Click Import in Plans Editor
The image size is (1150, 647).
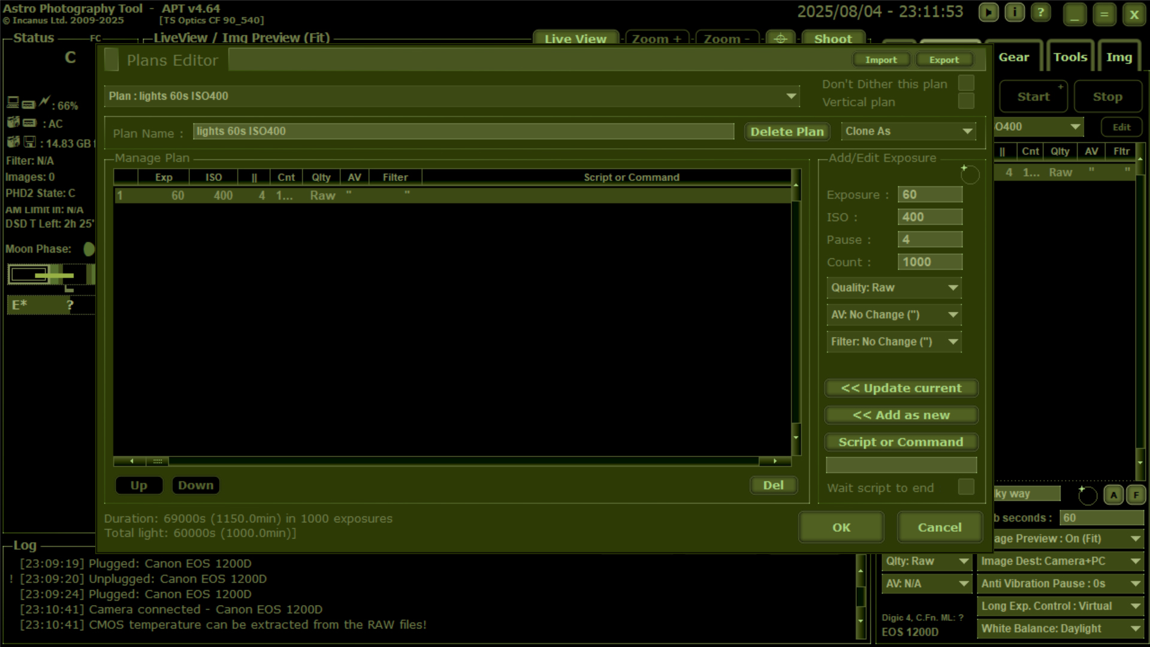pyautogui.click(x=881, y=60)
